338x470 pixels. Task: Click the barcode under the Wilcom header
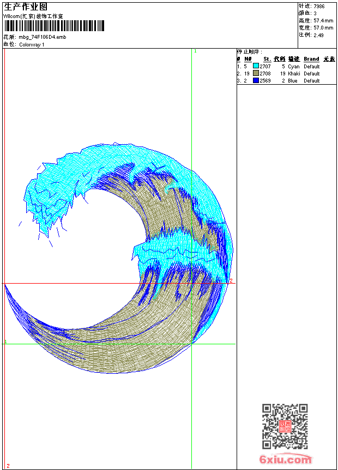click(x=54, y=26)
